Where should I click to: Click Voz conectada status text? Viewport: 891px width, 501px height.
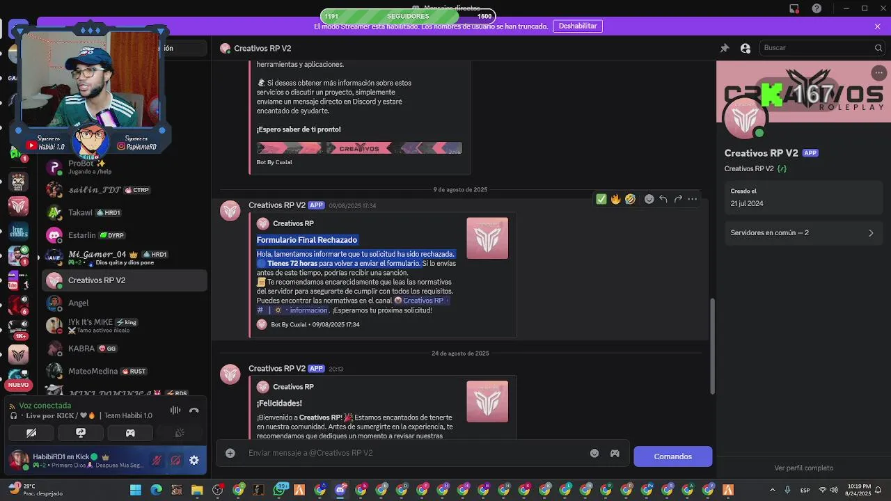[x=45, y=406]
